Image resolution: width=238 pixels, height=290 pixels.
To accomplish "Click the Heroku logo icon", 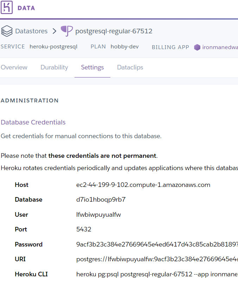I will tap(7, 8).
